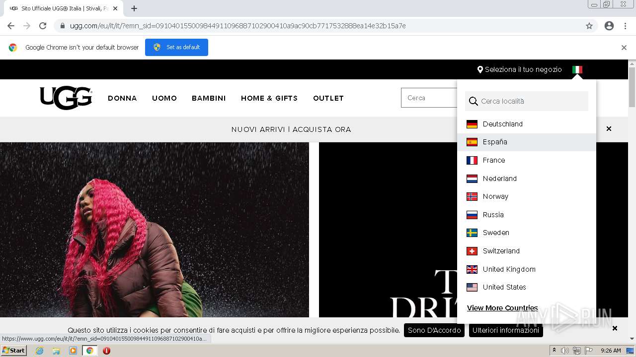The height and width of the screenshot is (357, 636).
Task: Click the red Opera-style taskbar icon
Action: pyautogui.click(x=106, y=351)
